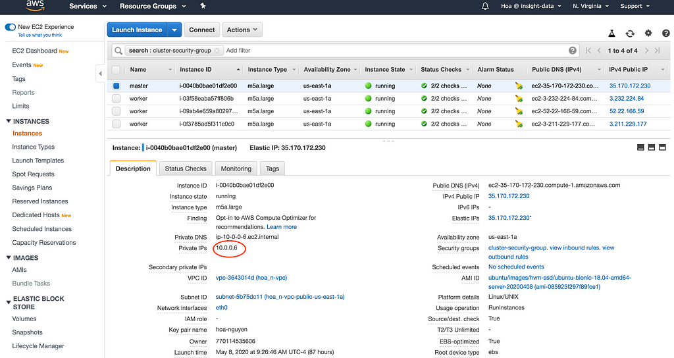Minimize the details pane layout icon
674x358 pixels.
640,147
